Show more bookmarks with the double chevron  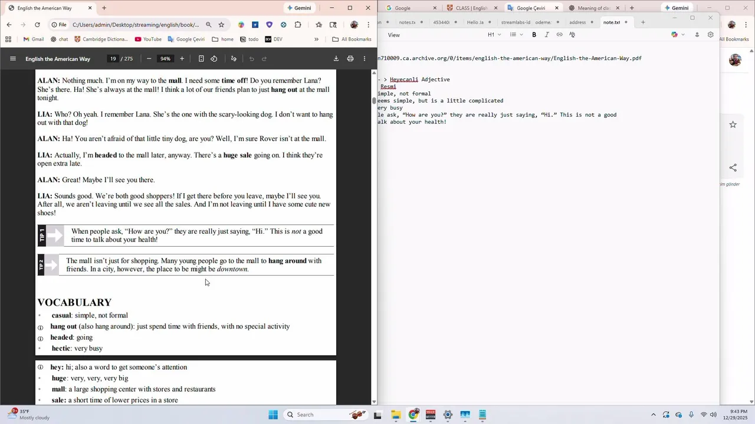316,39
